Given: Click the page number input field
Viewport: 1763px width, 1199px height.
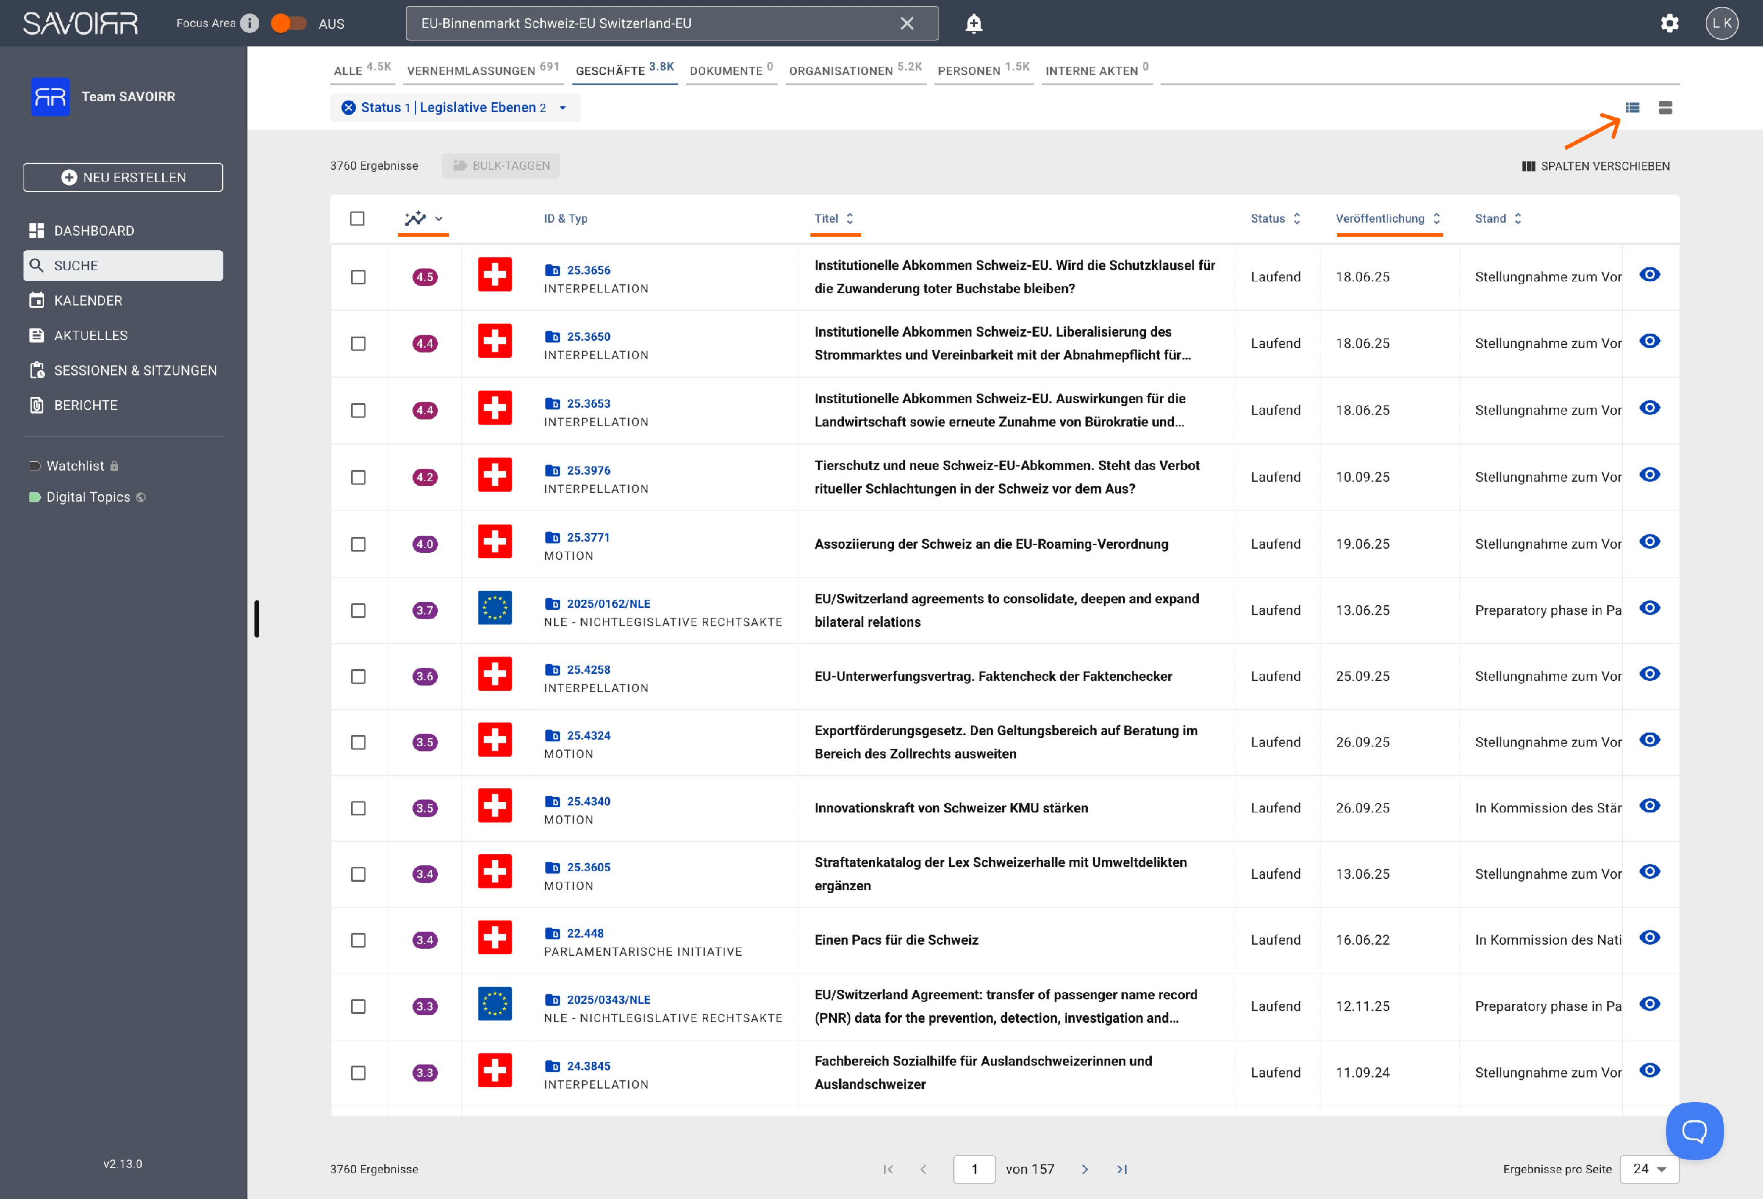Looking at the screenshot, I should coord(974,1168).
